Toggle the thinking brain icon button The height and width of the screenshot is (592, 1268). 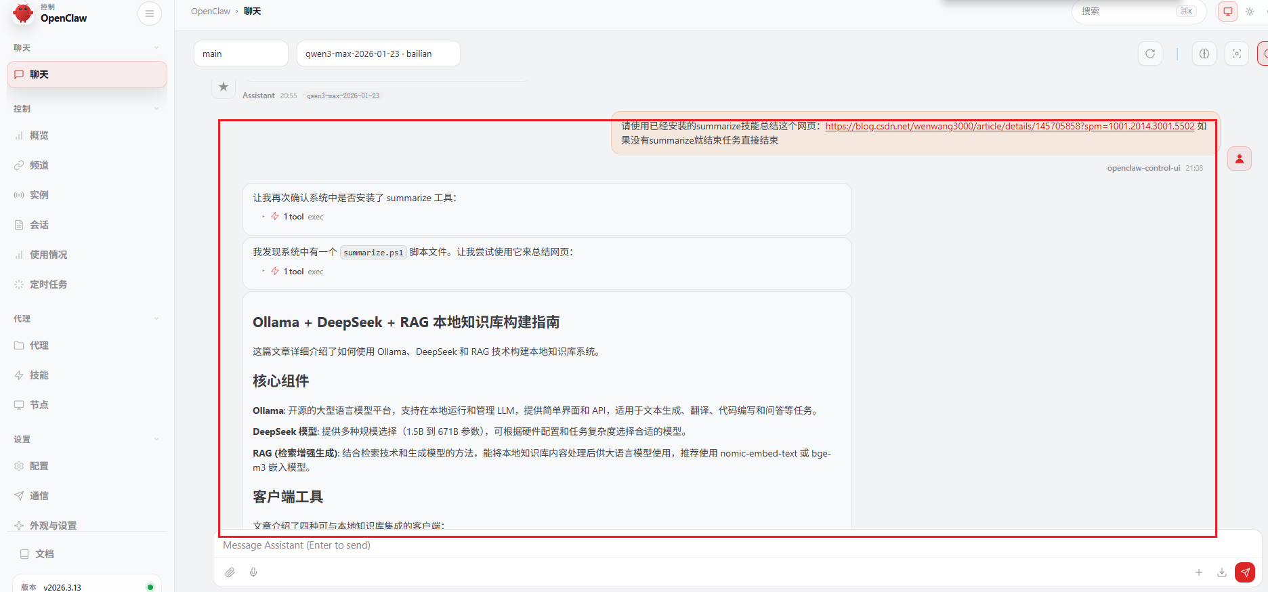(1204, 54)
